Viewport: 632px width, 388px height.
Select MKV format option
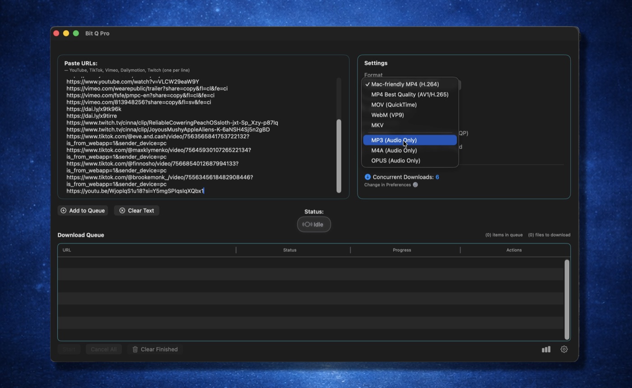pyautogui.click(x=410, y=125)
